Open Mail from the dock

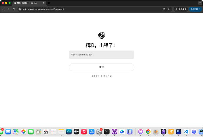[8, 132]
